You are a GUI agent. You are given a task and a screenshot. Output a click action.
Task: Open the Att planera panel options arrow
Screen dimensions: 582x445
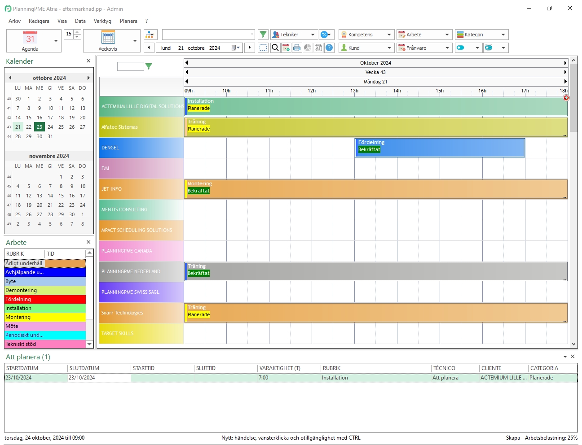(565, 357)
